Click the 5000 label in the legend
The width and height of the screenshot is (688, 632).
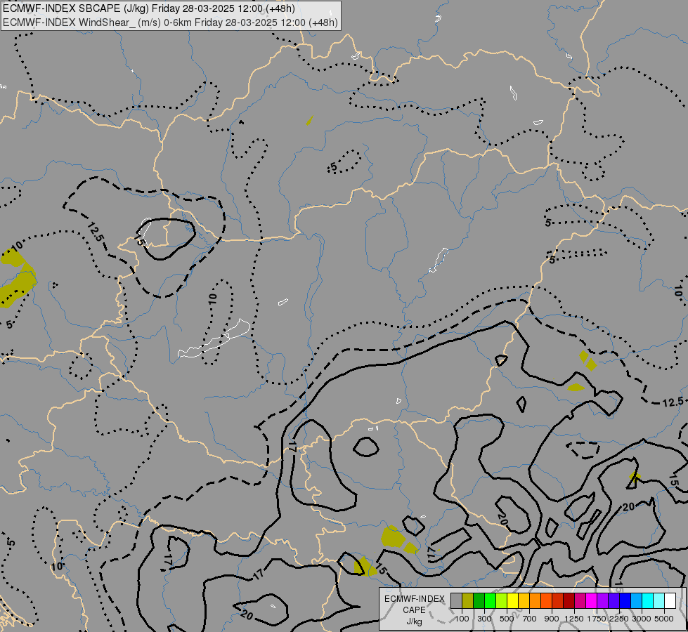[x=664, y=619]
